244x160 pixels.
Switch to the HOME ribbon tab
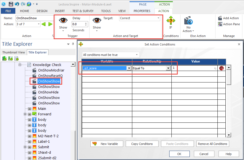pyautogui.click(x=24, y=11)
